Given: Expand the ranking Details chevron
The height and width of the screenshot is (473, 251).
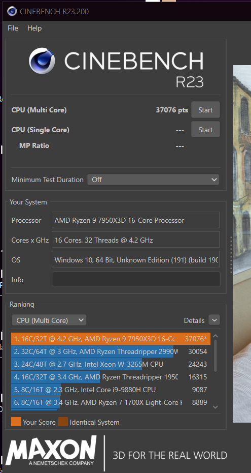Looking at the screenshot, I should (214, 320).
